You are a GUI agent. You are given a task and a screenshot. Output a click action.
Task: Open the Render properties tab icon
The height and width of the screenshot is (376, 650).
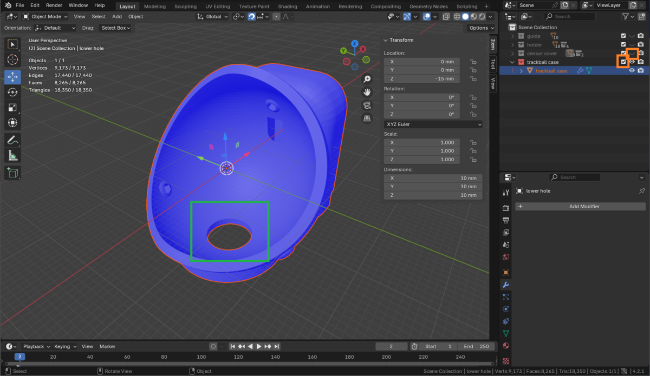pyautogui.click(x=506, y=208)
